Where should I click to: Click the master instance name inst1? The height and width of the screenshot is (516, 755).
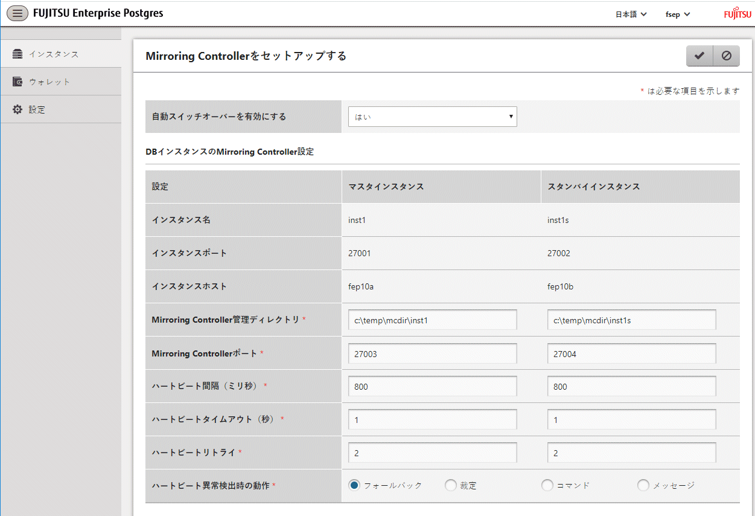pos(357,220)
